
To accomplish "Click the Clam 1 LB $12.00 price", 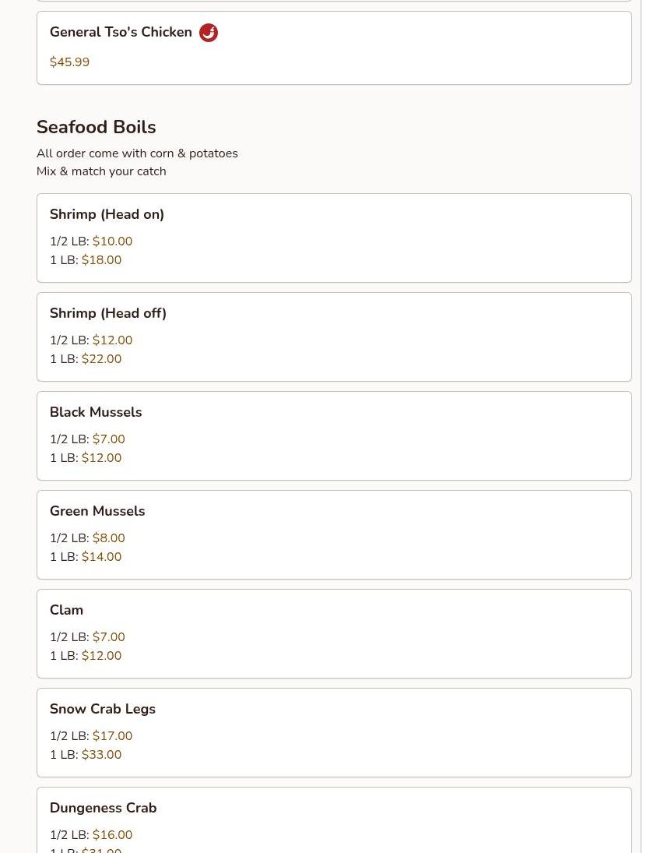I will 101,656.
